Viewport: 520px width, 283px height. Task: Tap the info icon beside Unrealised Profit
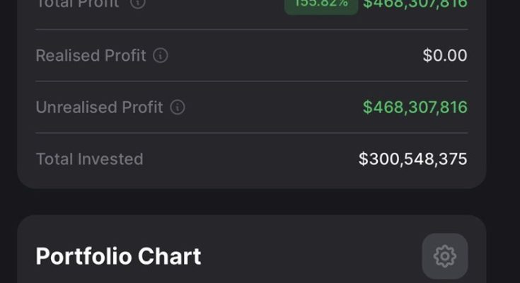pos(178,108)
